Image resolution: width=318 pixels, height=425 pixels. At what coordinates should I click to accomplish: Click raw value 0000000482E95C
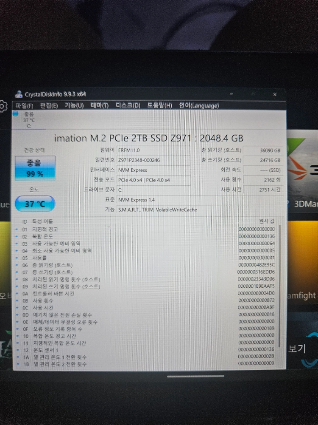click(257, 265)
